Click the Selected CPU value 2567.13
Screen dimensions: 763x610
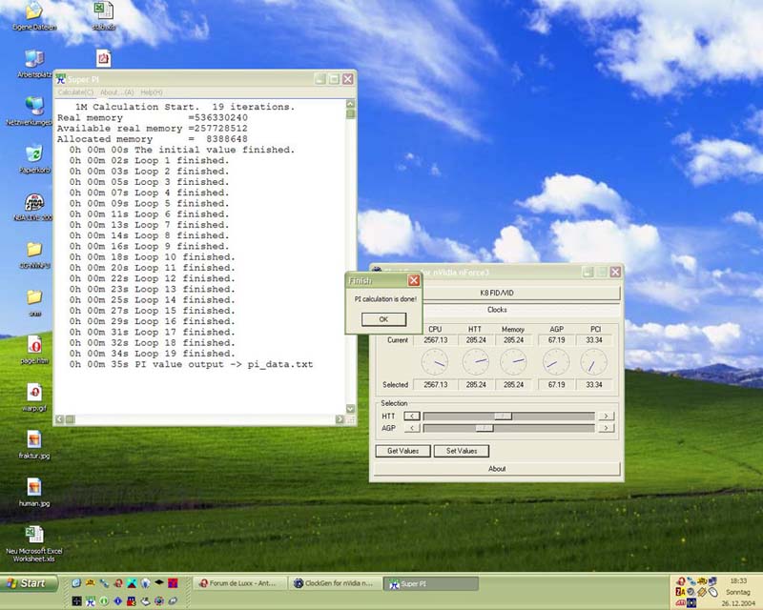pos(436,385)
